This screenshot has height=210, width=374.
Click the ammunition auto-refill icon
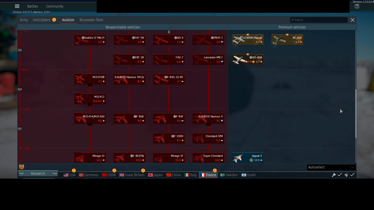[346, 175]
